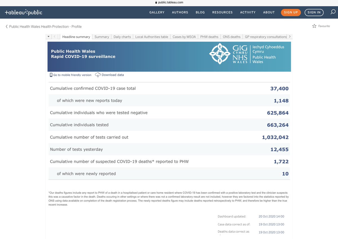Click suspected deaths value 1,722
This screenshot has height=239, width=338.
point(281,162)
